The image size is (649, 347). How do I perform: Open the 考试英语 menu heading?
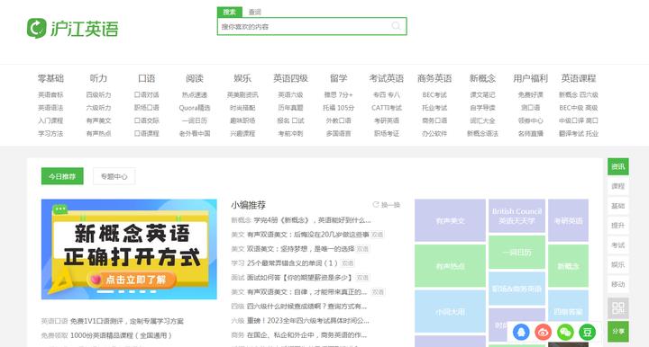[x=387, y=78]
